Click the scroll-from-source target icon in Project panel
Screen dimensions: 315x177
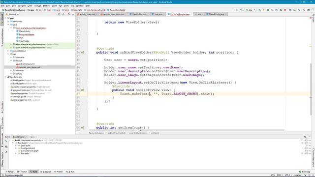click(x=59, y=14)
